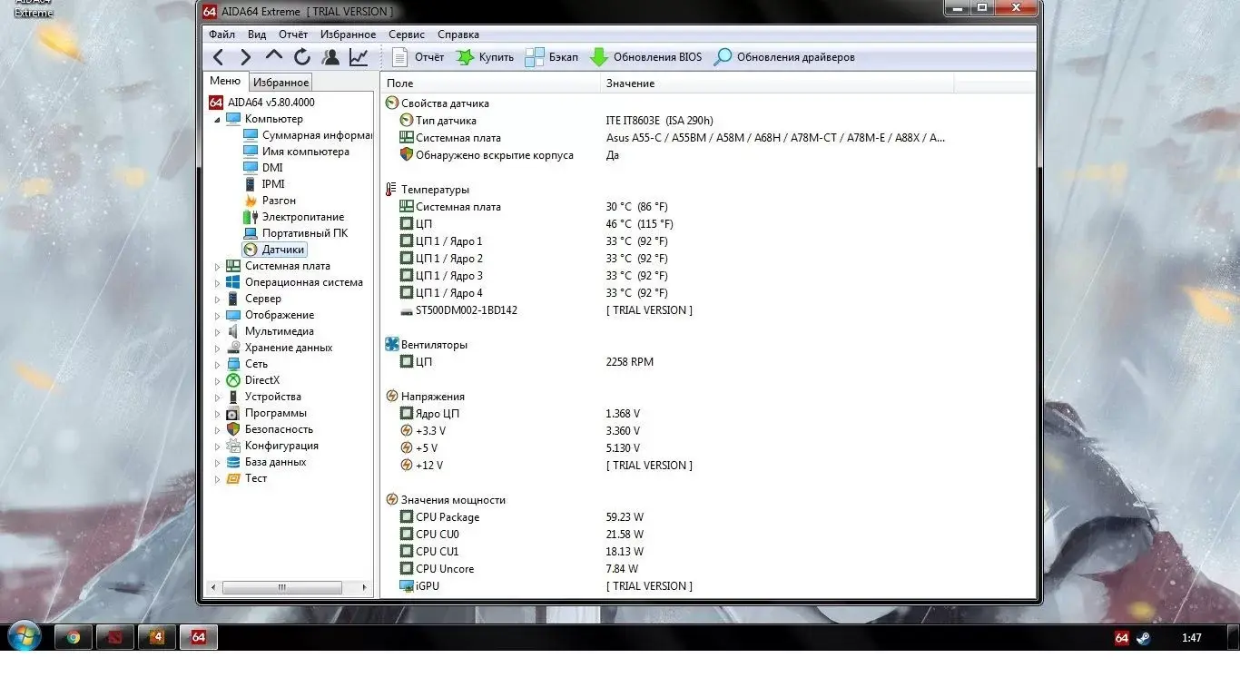Click the Купить toolbar button
Image resolution: width=1240 pixels, height=697 pixels.
click(x=485, y=57)
